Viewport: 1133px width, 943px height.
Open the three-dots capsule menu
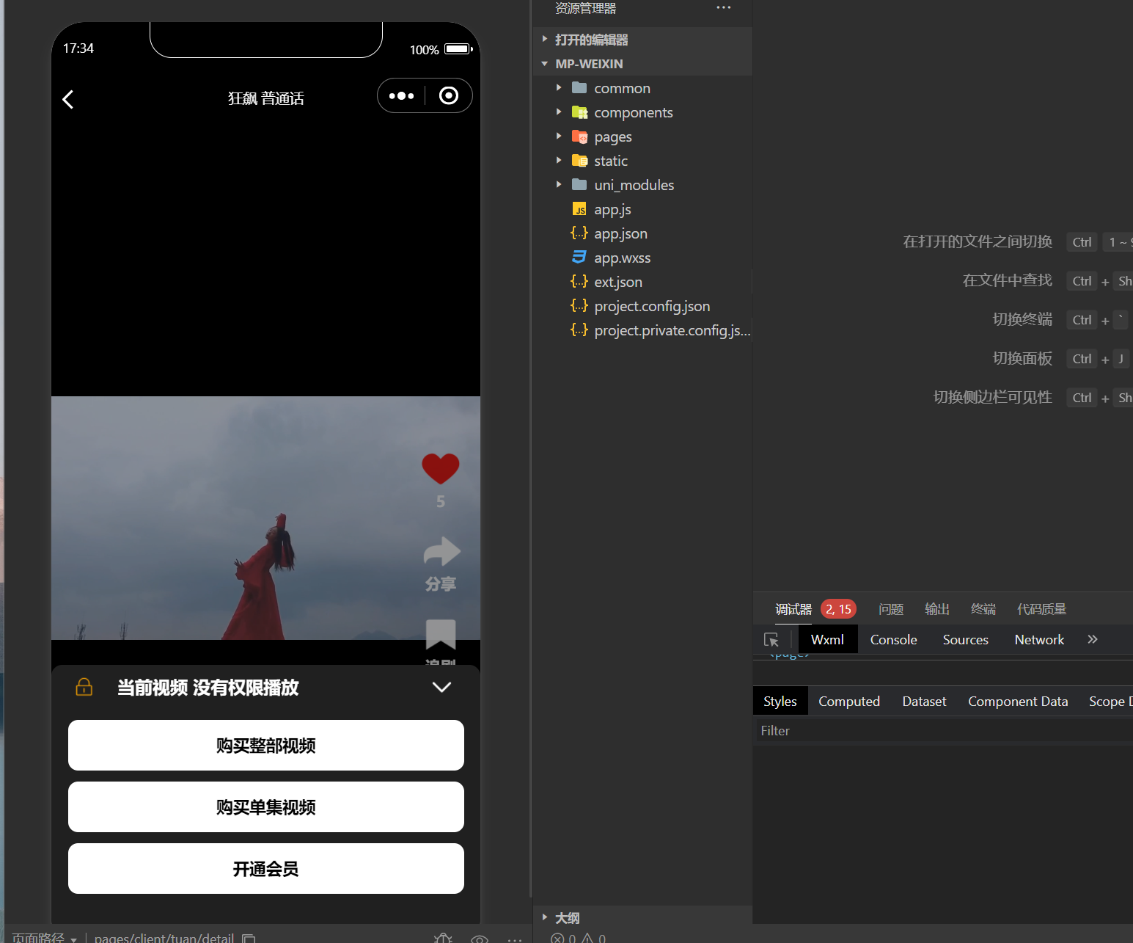(x=401, y=96)
